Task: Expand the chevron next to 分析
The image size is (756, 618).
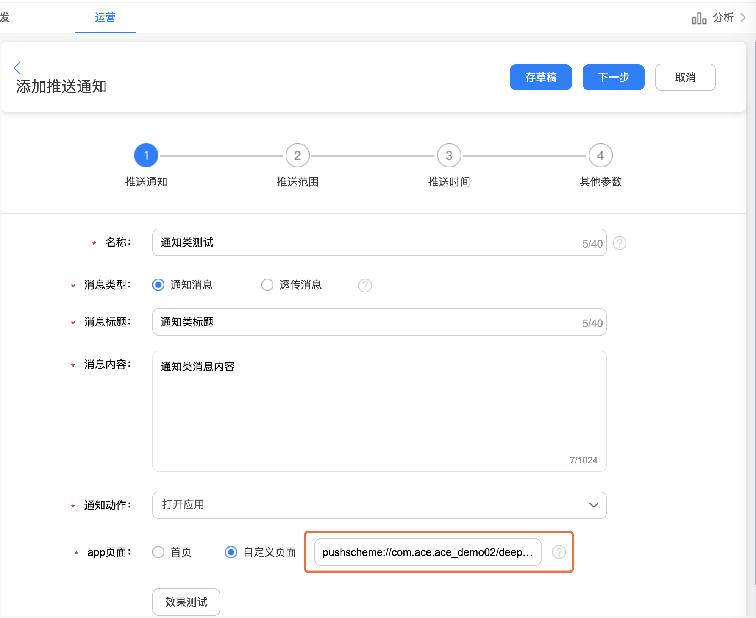Action: 743,18
